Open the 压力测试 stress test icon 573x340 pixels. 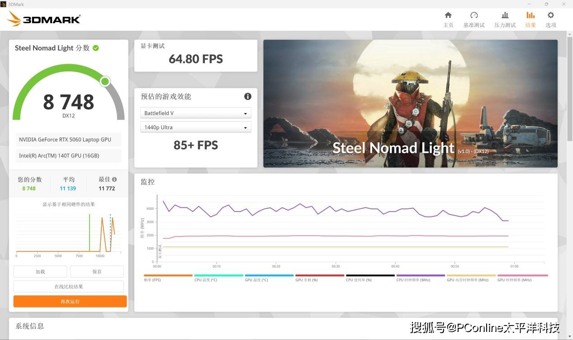tap(505, 15)
